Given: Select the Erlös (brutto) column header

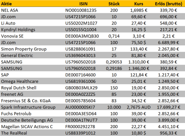Looking at the screenshot, I should coord(168,4).
